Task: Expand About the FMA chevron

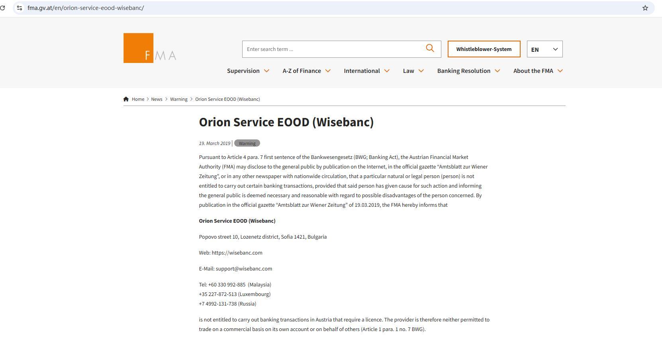Action: 560,71
